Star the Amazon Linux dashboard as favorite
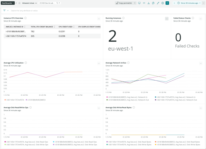Image resolution: width=206 pixels, height=149 pixels. coord(19,3)
